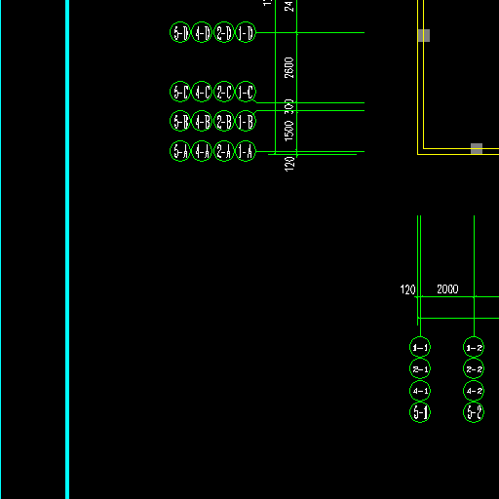Select axis bubble 4-C
499x499 pixels.
coord(202,92)
